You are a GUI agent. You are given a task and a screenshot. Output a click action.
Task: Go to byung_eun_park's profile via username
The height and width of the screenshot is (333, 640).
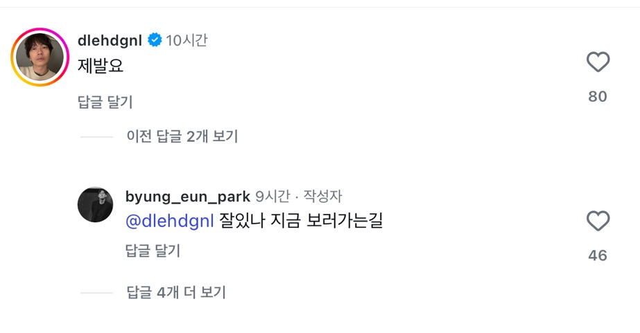[x=187, y=197]
